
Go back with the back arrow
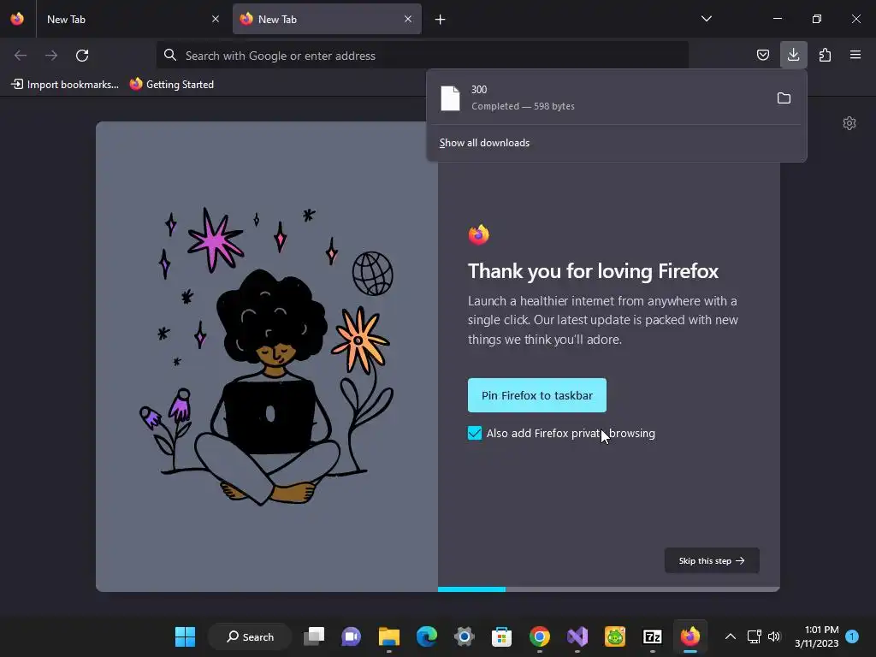click(x=21, y=56)
